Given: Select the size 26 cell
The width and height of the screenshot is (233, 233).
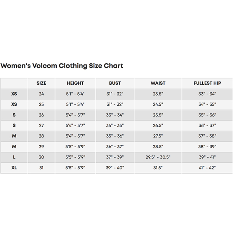Looking at the screenshot, I should pos(41,115).
